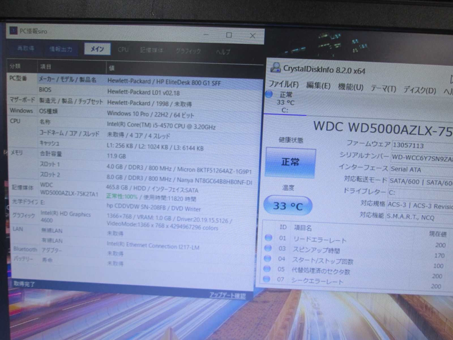Click the 取得完了 status bar text
Screen dimensions: 453x340
[x=24, y=284]
